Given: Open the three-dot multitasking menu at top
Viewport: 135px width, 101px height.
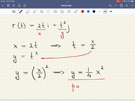Looking at the screenshot, I should pos(67,1).
